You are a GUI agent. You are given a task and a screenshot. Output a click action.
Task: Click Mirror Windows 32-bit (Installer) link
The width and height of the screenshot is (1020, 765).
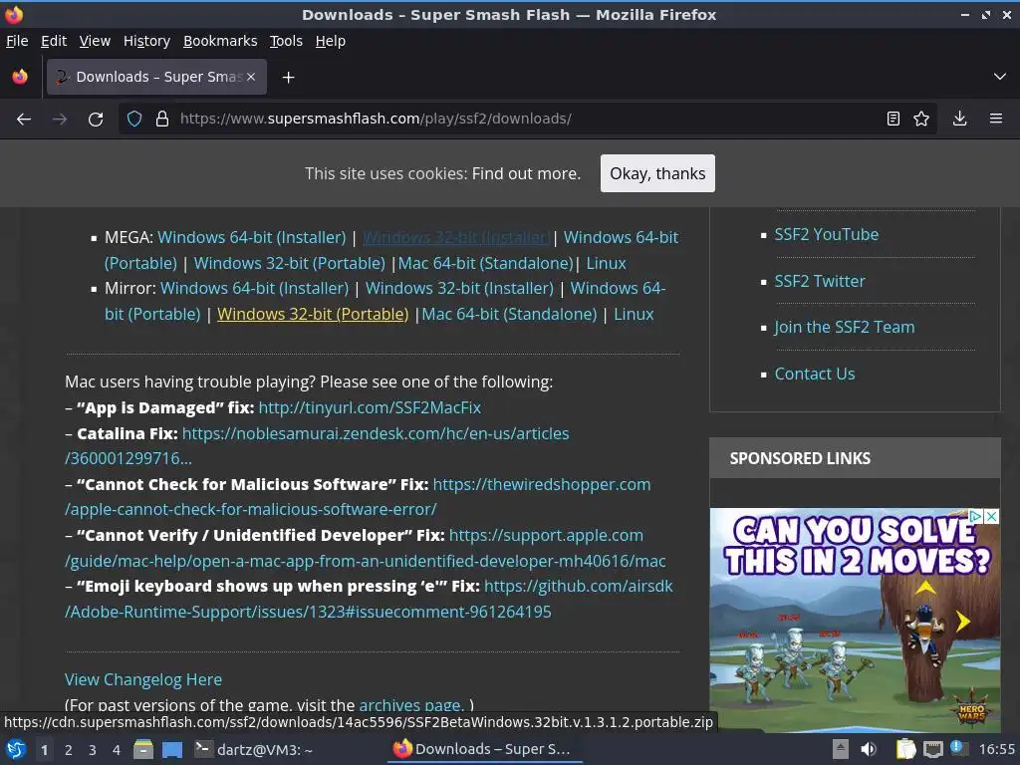(x=459, y=288)
